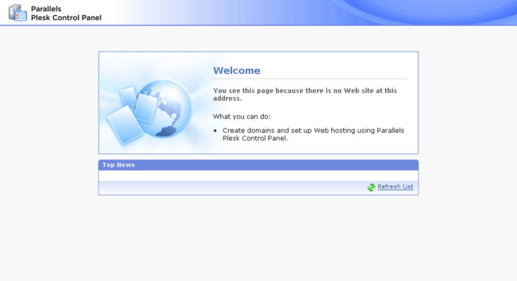Screen dimensions: 517x281
Task: Click the Plesk server logo icon
Action: click(17, 13)
